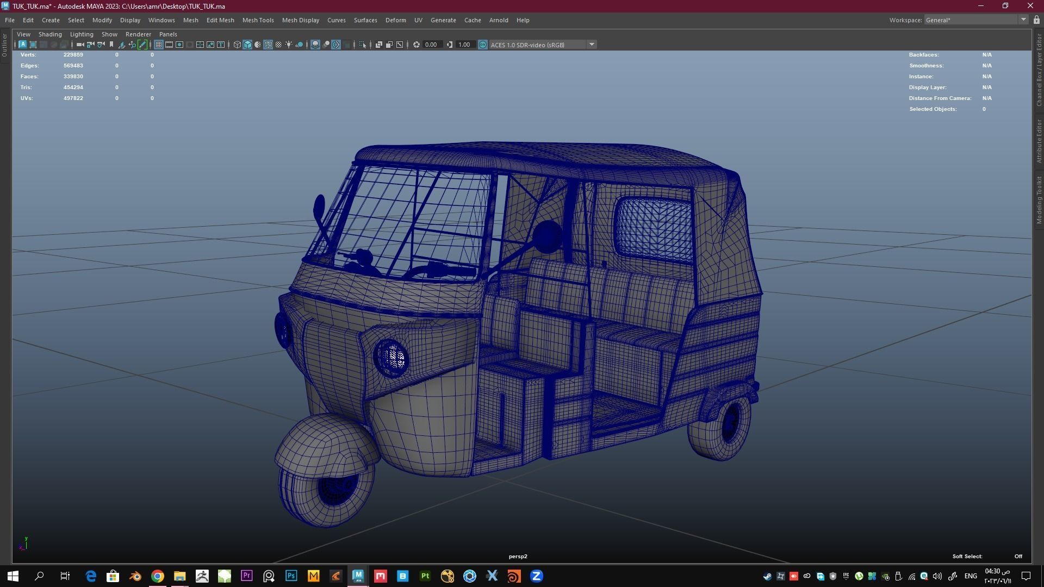The width and height of the screenshot is (1044, 587).
Task: Open the panel Show menu
Action: click(109, 34)
